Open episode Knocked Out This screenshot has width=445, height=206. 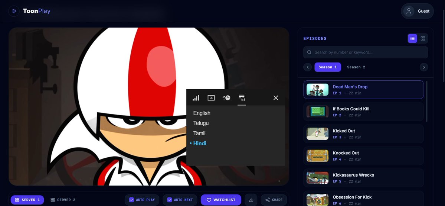[364, 156]
